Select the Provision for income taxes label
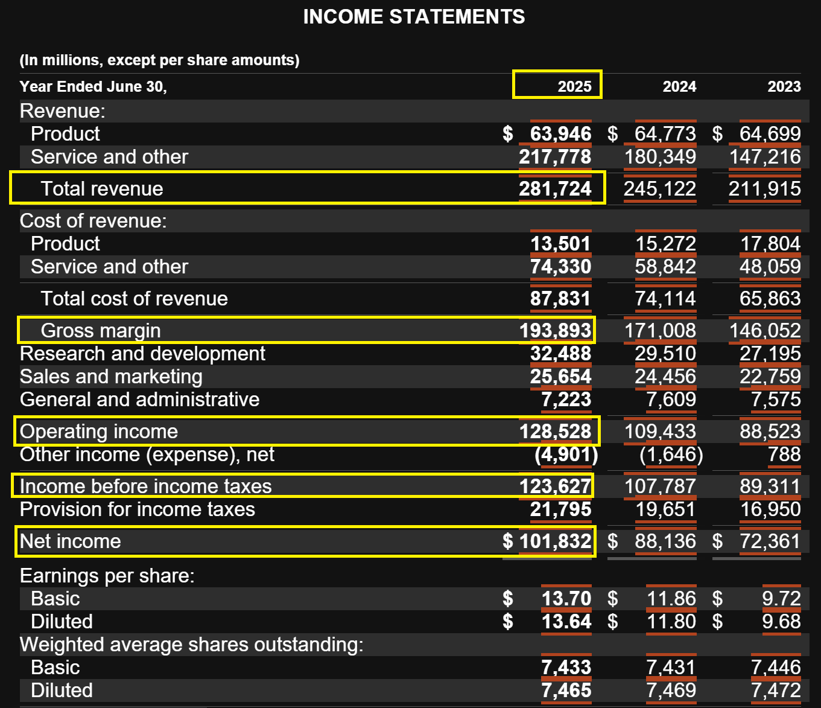The image size is (821, 708). coord(137,509)
